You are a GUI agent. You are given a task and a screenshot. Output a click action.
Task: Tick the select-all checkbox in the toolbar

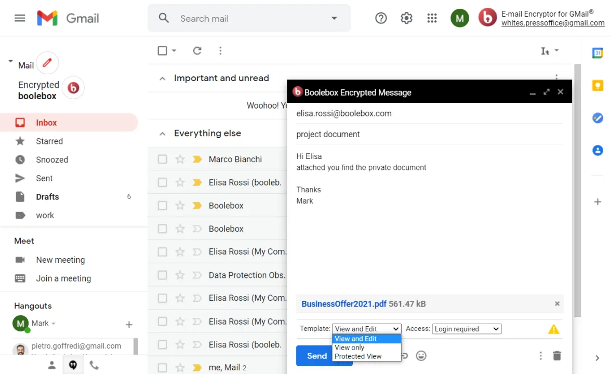point(163,51)
